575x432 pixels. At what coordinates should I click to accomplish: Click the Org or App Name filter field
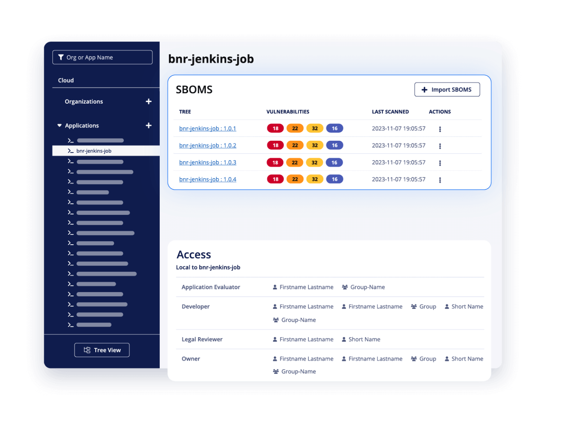[x=102, y=57]
